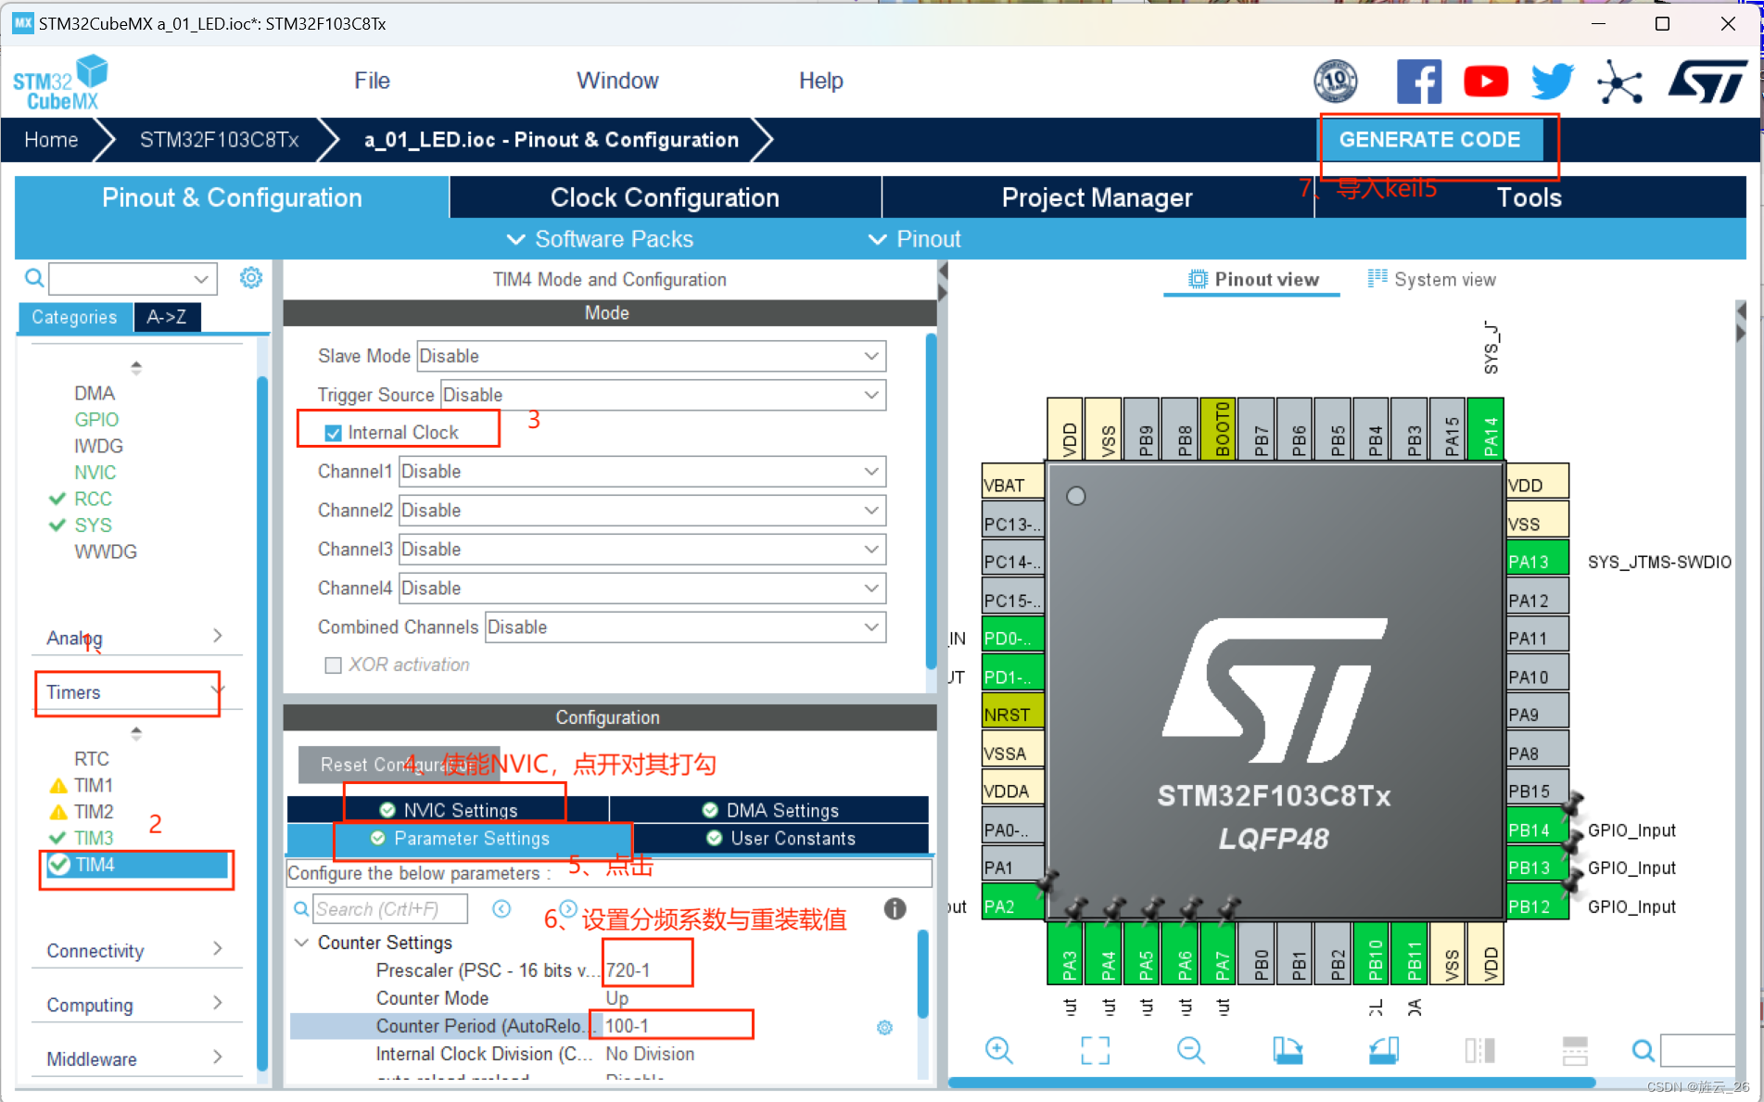
Task: Switch to the Clock Configuration tab
Action: click(664, 196)
